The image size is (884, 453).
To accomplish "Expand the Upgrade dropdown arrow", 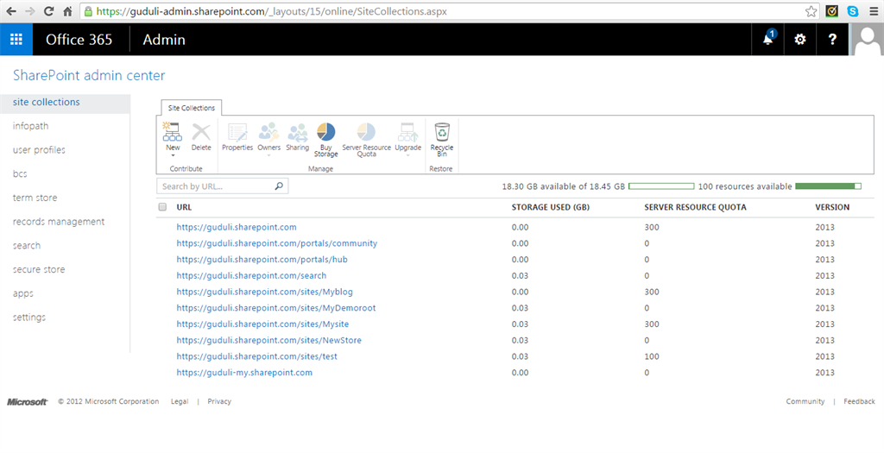I will click(407, 155).
